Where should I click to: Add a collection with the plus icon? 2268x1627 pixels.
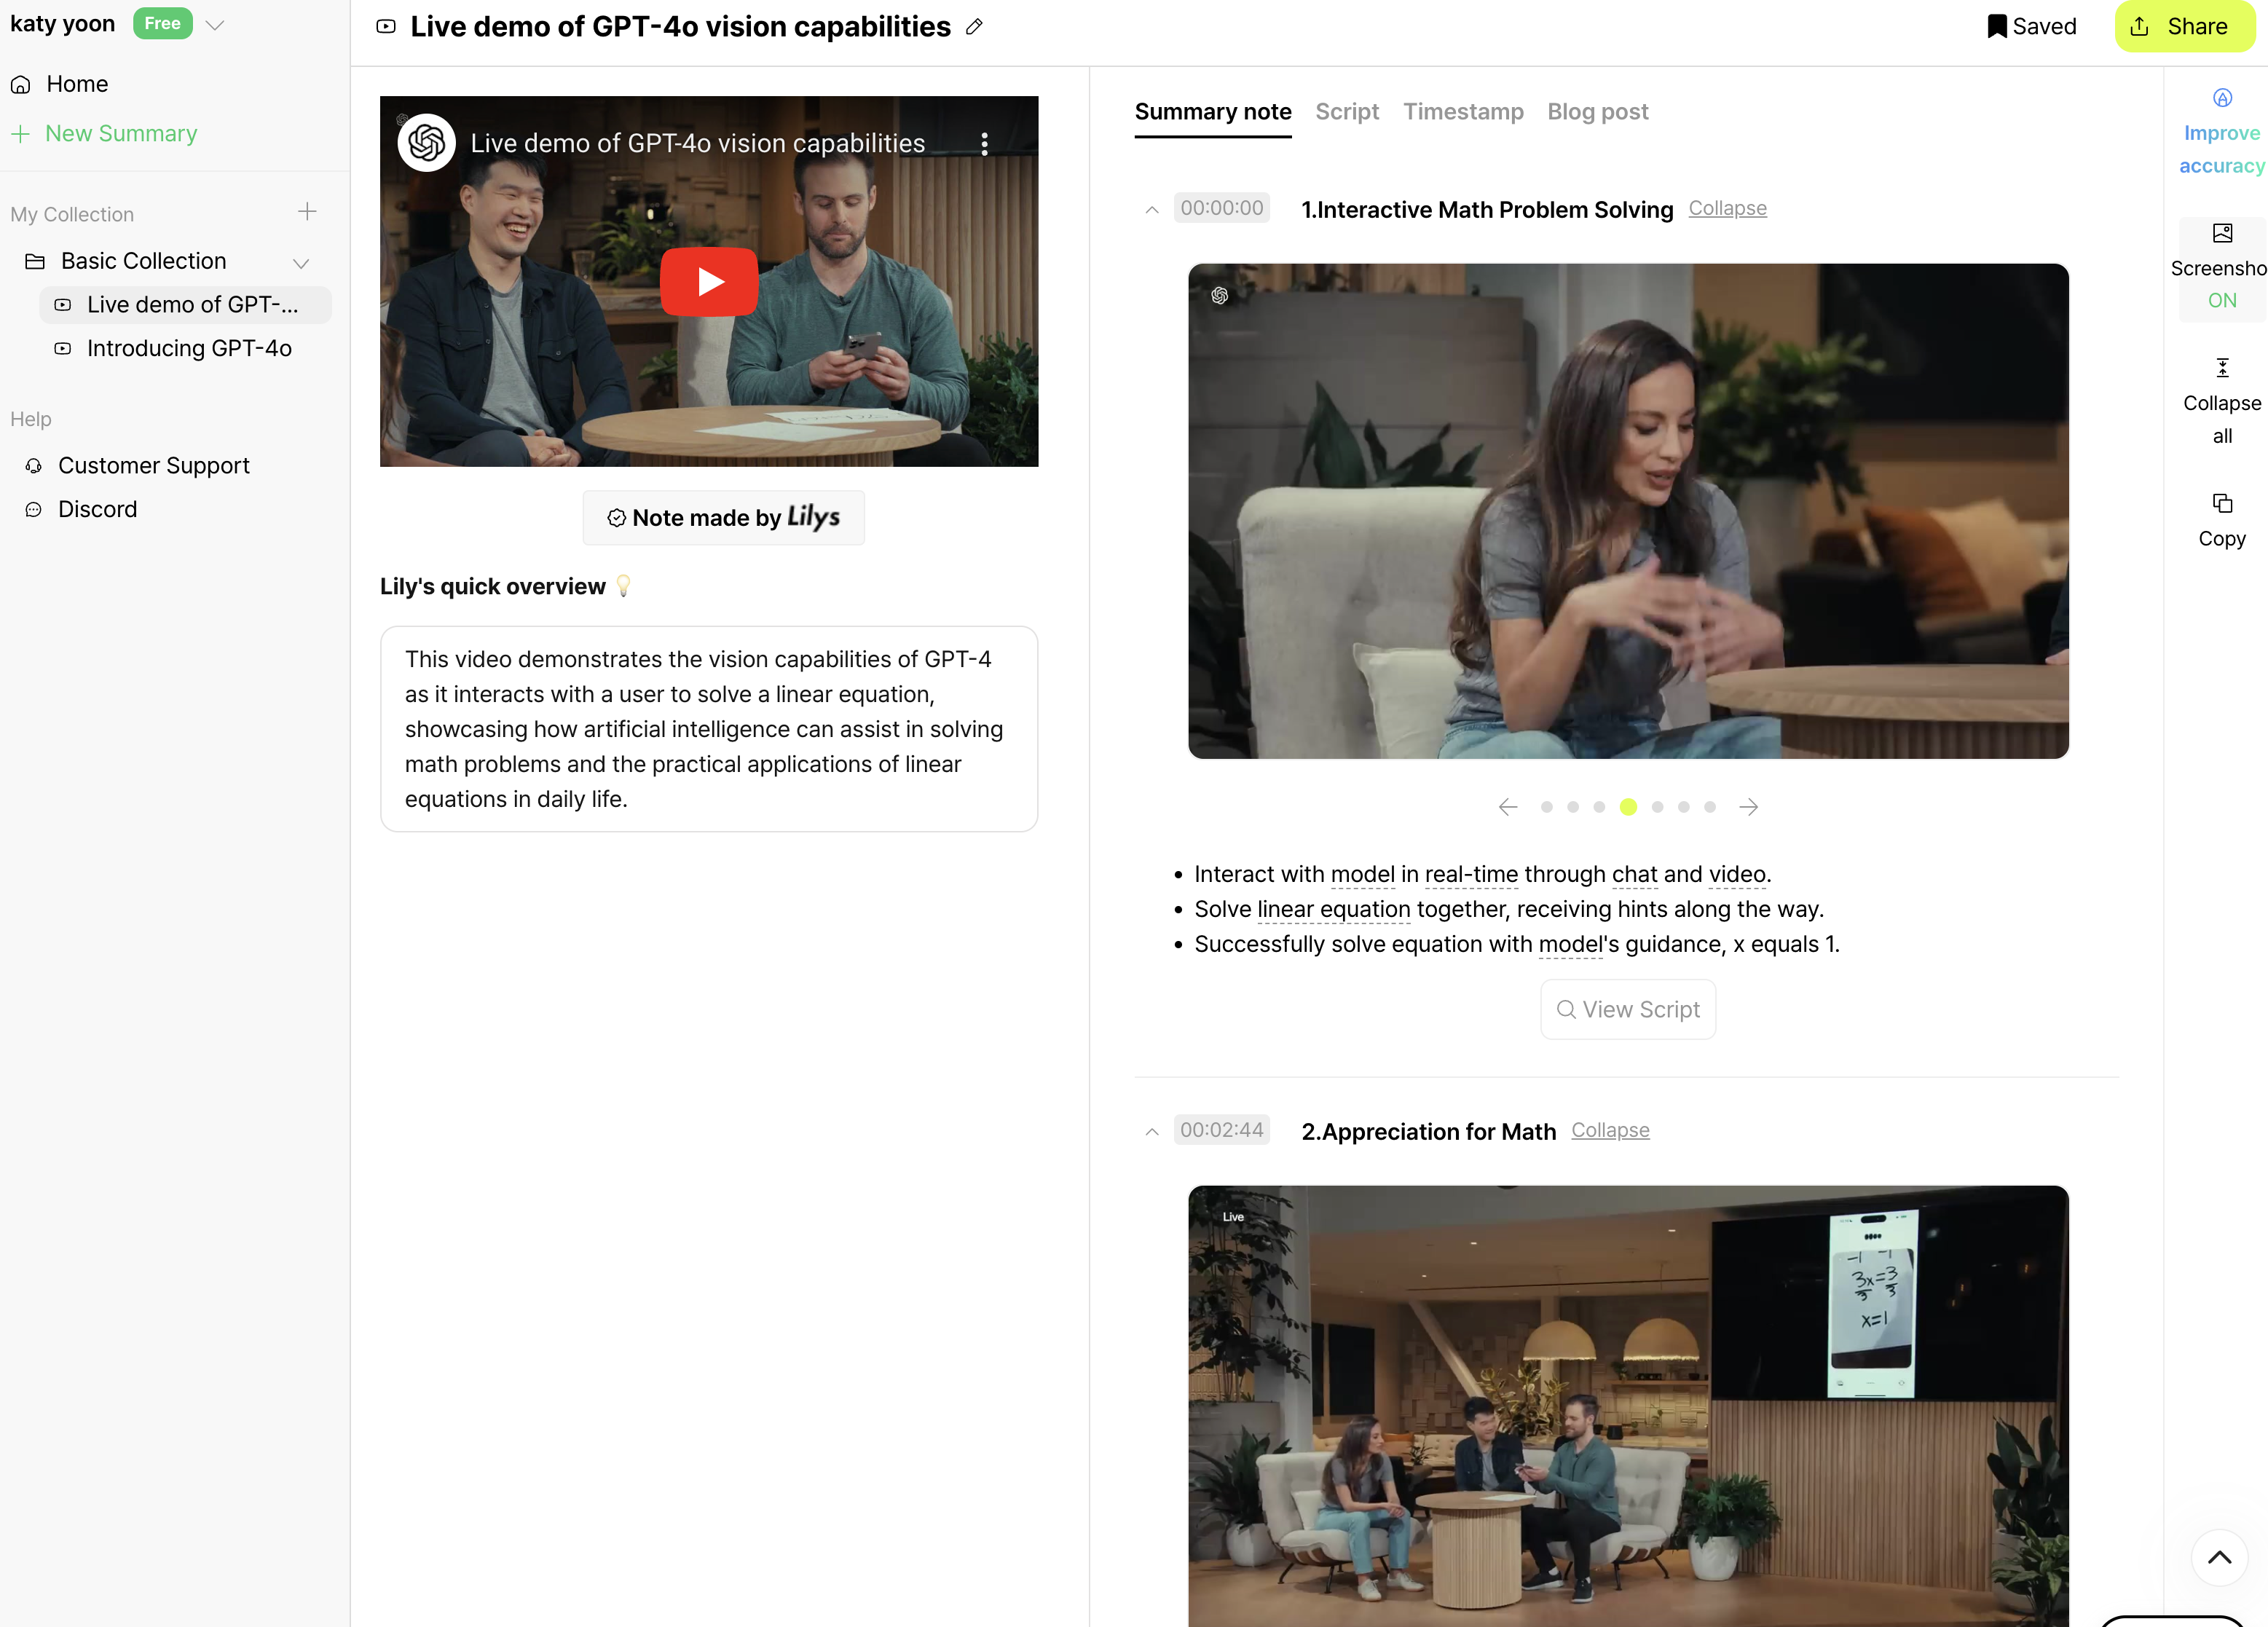[x=307, y=212]
